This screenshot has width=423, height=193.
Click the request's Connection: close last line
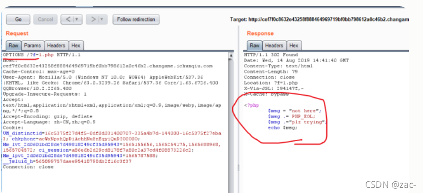(28, 167)
